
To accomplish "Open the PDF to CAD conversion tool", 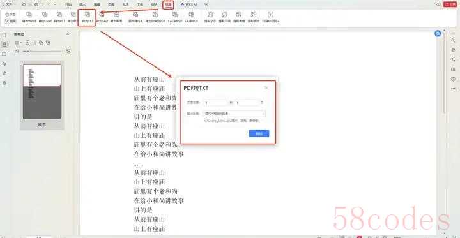I will point(102,18).
